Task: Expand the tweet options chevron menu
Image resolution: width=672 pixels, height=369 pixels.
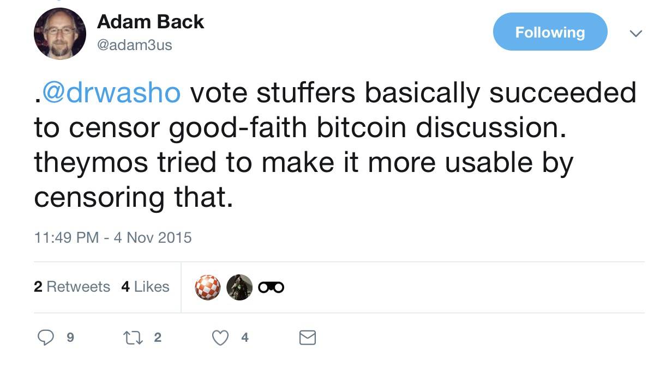Action: click(x=635, y=33)
